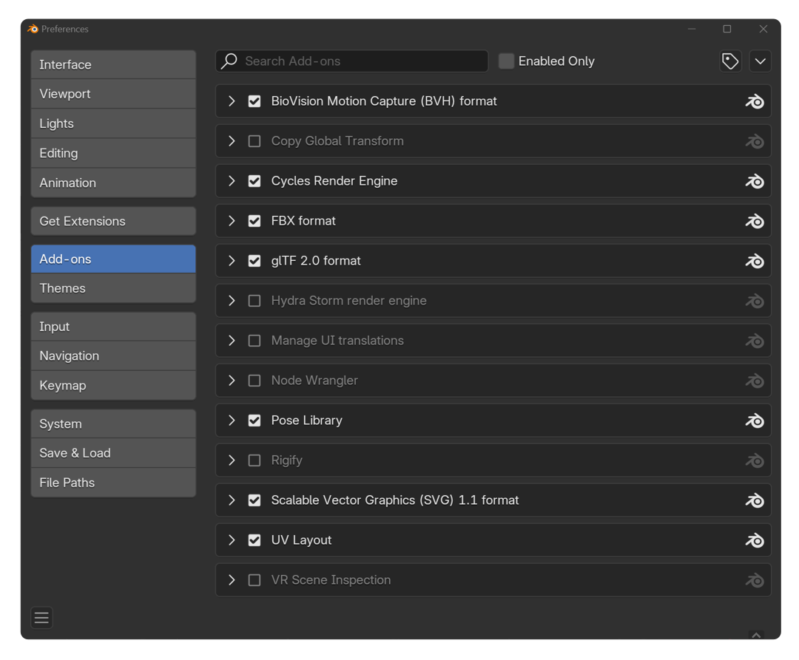Viewport: 799px width, 660px height.
Task: Click the Blender icon on Pose Library row
Action: (755, 421)
